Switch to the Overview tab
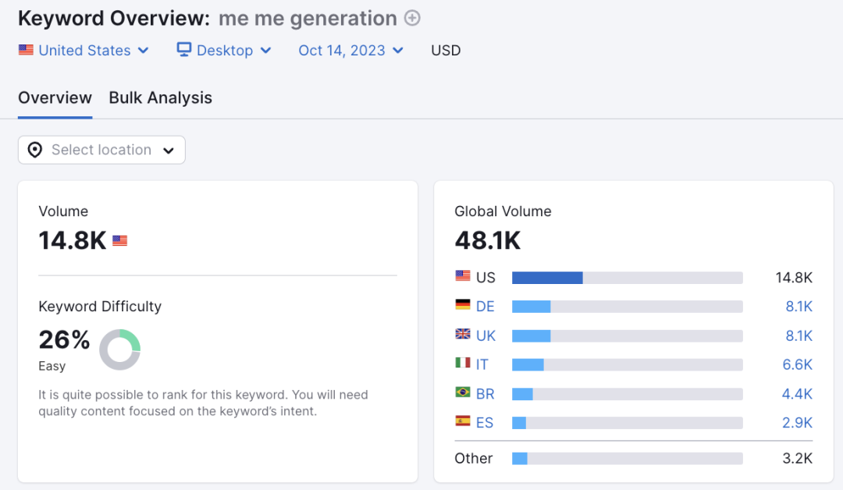Image resolution: width=843 pixels, height=490 pixels. tap(55, 98)
